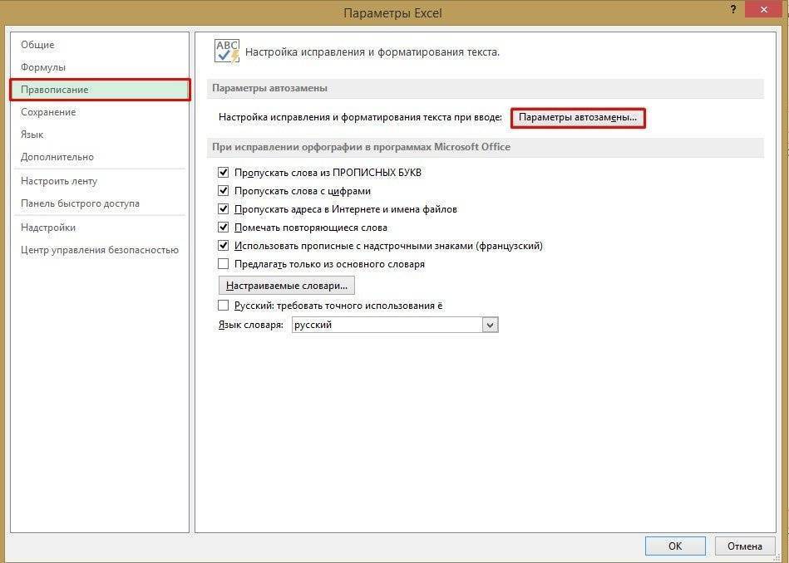
Task: Confirm settings with OK button
Action: tap(674, 546)
